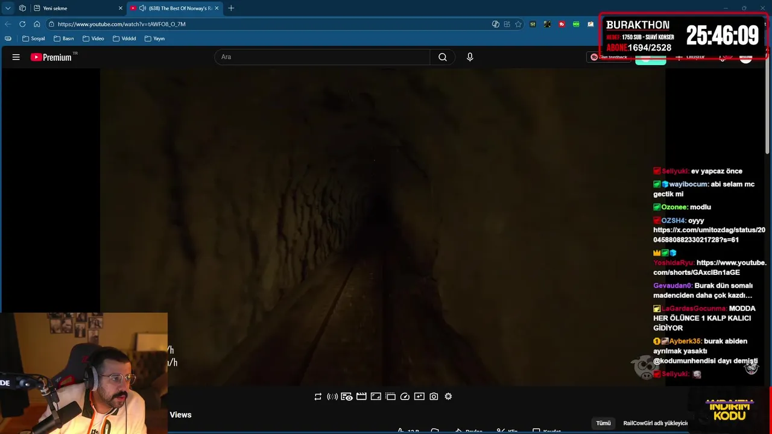The height and width of the screenshot is (434, 772).
Task: Open the Vdddd bookmarks folder
Action: (124, 39)
